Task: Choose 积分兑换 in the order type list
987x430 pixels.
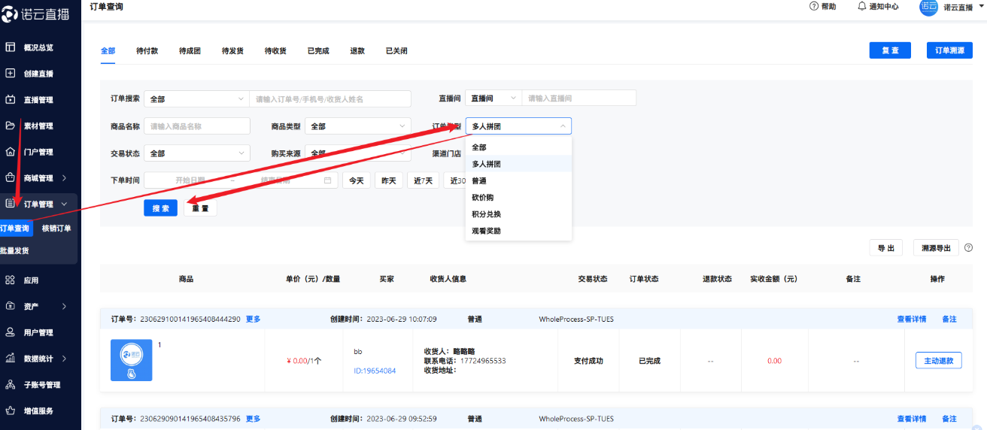Action: [x=518, y=214]
